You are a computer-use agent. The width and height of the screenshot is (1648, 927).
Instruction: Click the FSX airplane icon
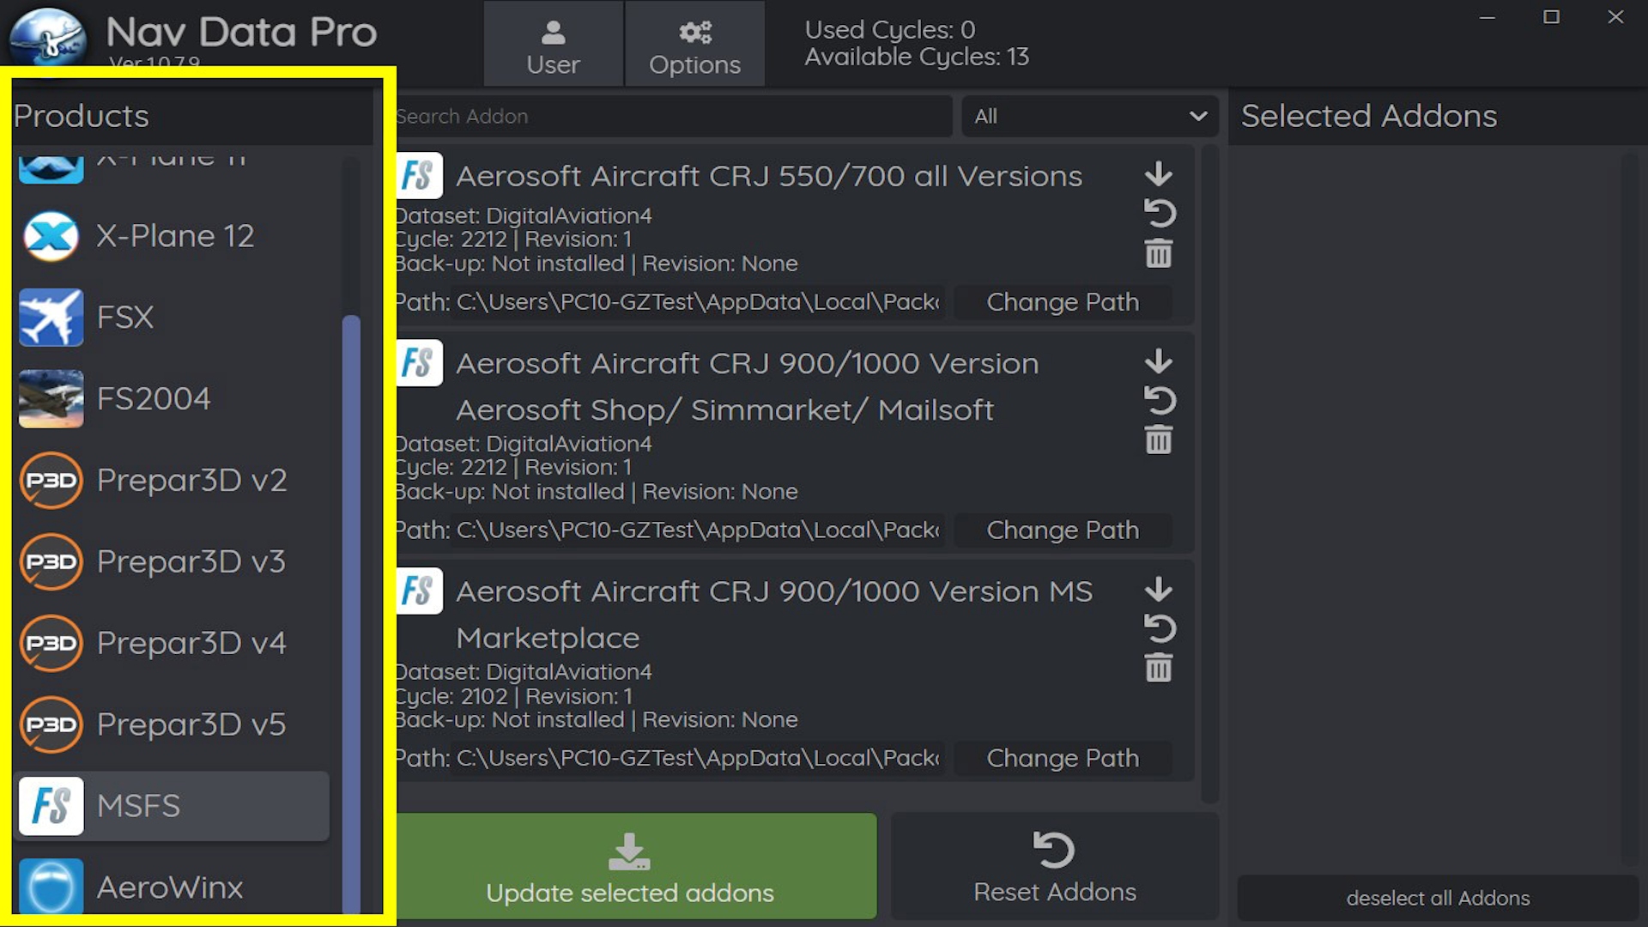51,318
